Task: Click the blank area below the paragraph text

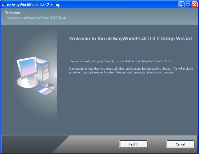Action: tap(128, 105)
